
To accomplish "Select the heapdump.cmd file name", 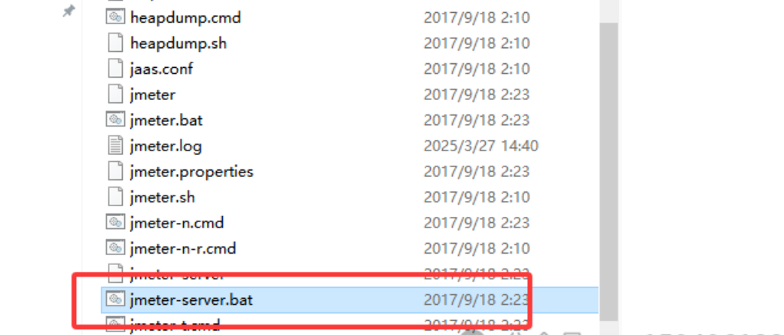I will pos(185,17).
